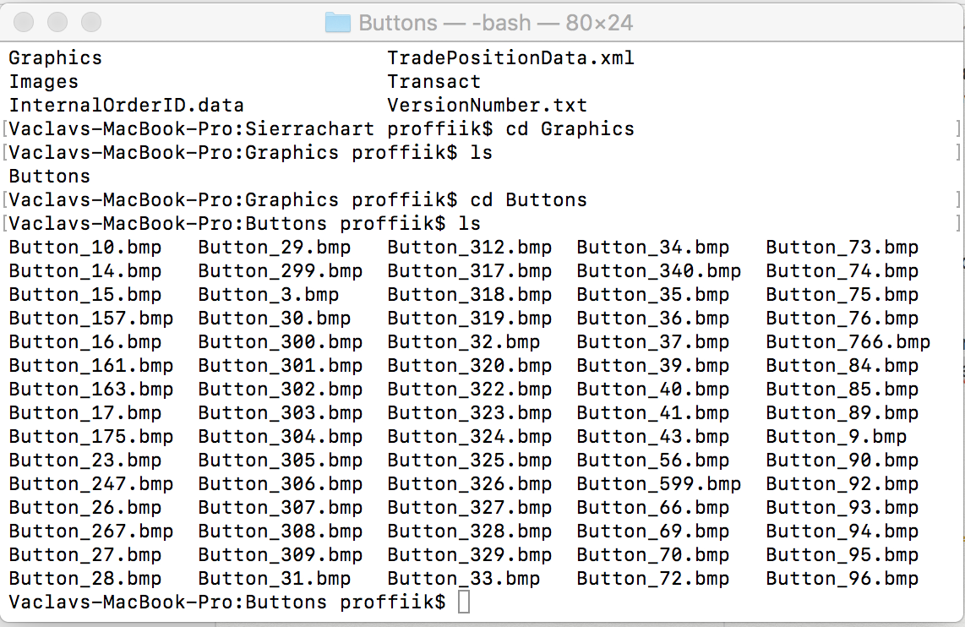Click the red close window button
The width and height of the screenshot is (965, 627).
click(25, 22)
